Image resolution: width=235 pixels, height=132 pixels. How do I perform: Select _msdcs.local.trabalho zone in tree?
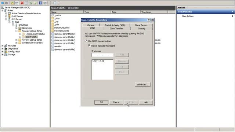click(35, 34)
